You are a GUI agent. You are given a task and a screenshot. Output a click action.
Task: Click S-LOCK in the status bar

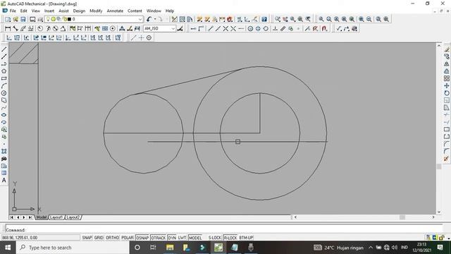214,238
